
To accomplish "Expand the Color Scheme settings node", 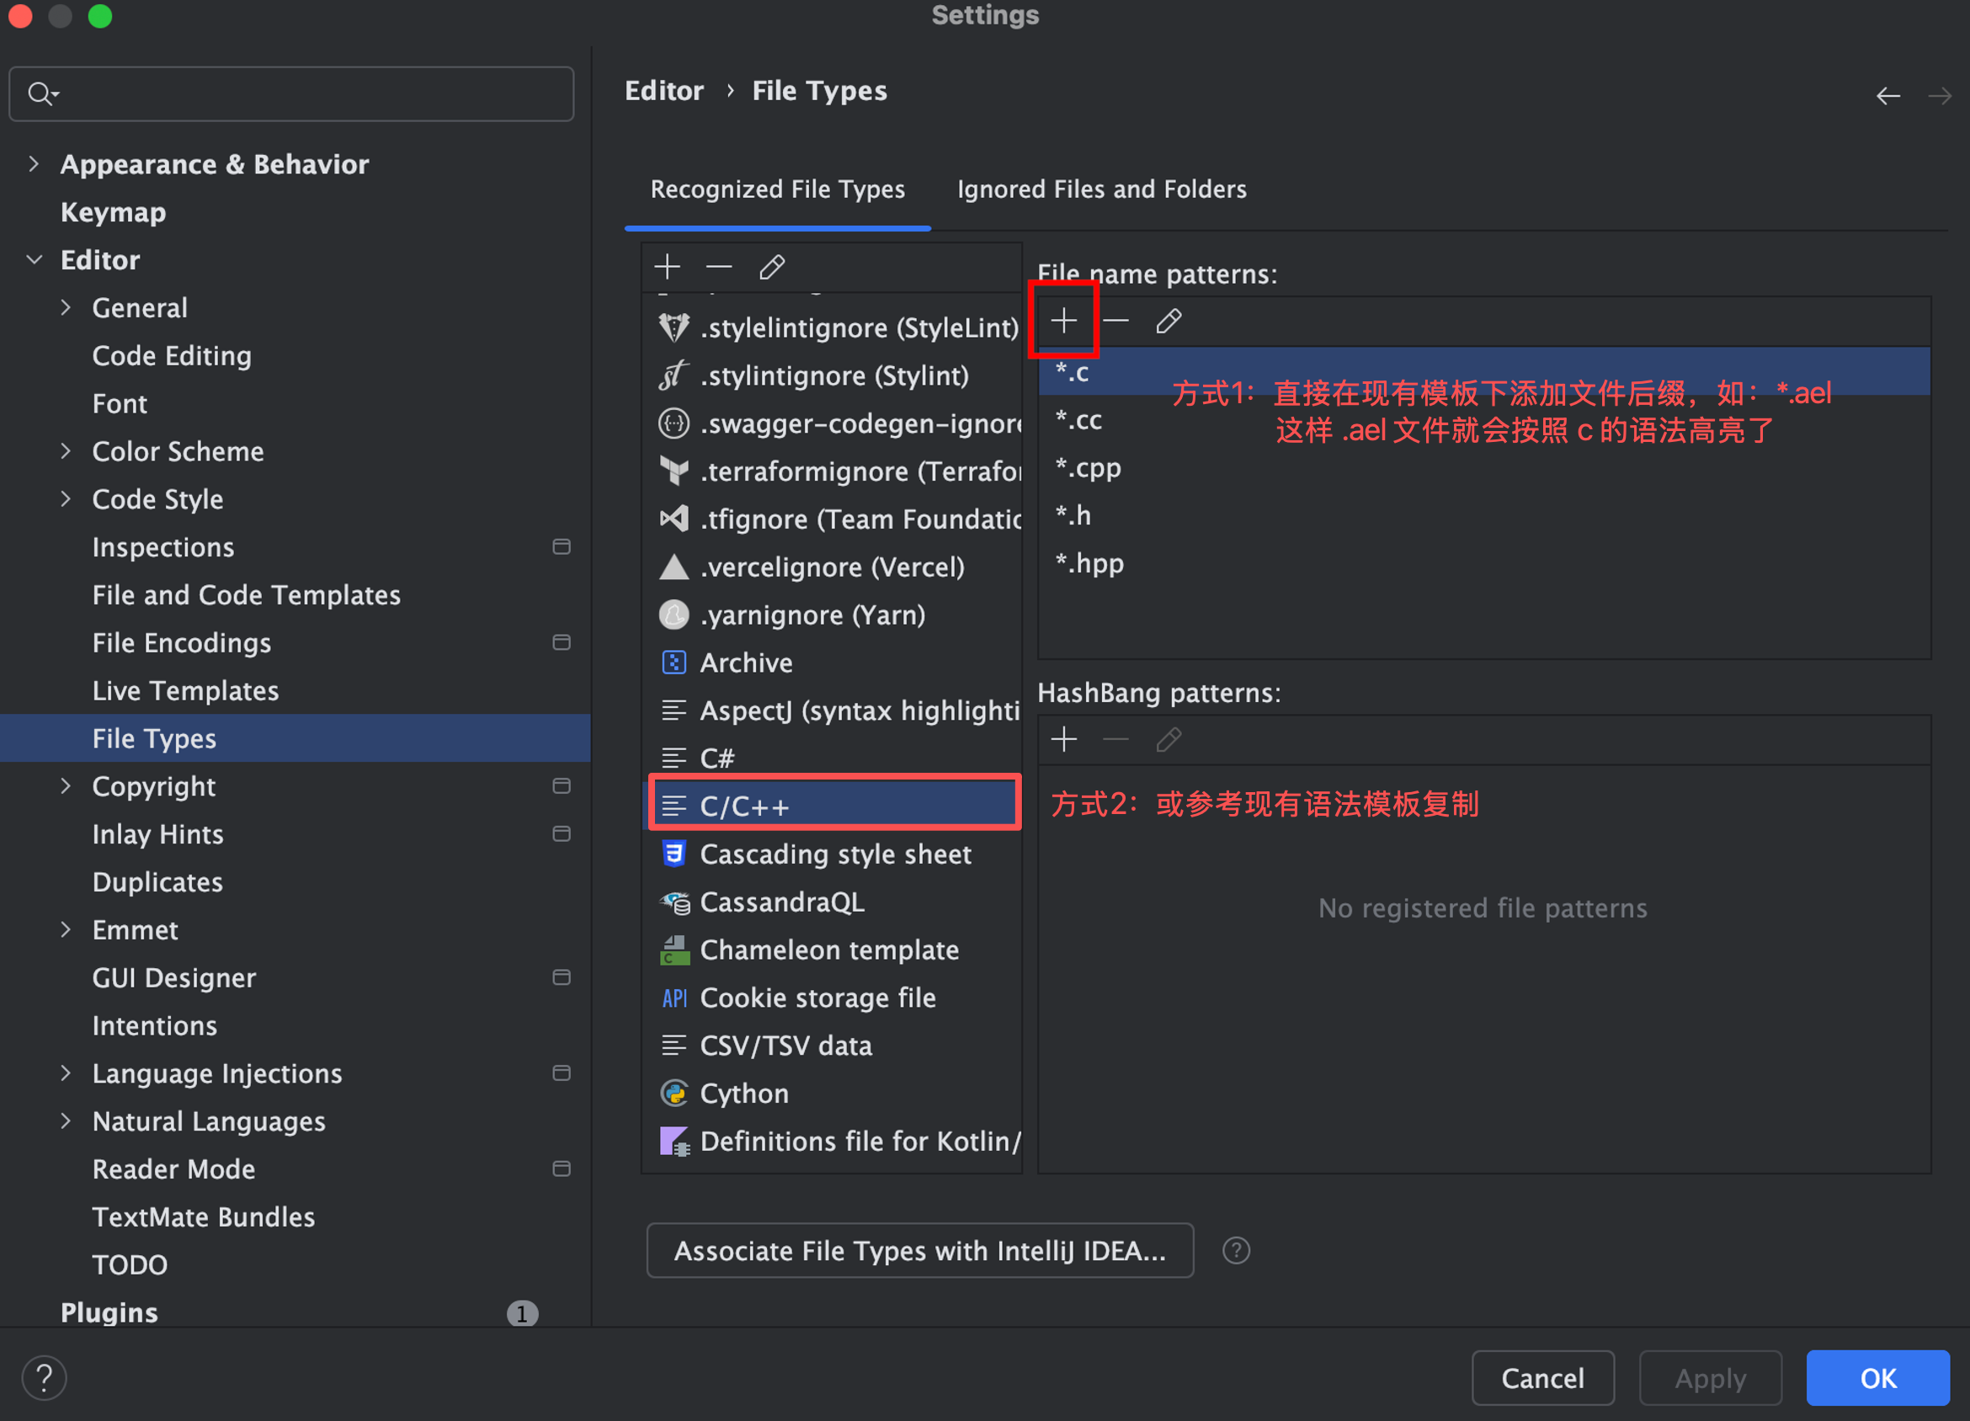I will [x=66, y=450].
